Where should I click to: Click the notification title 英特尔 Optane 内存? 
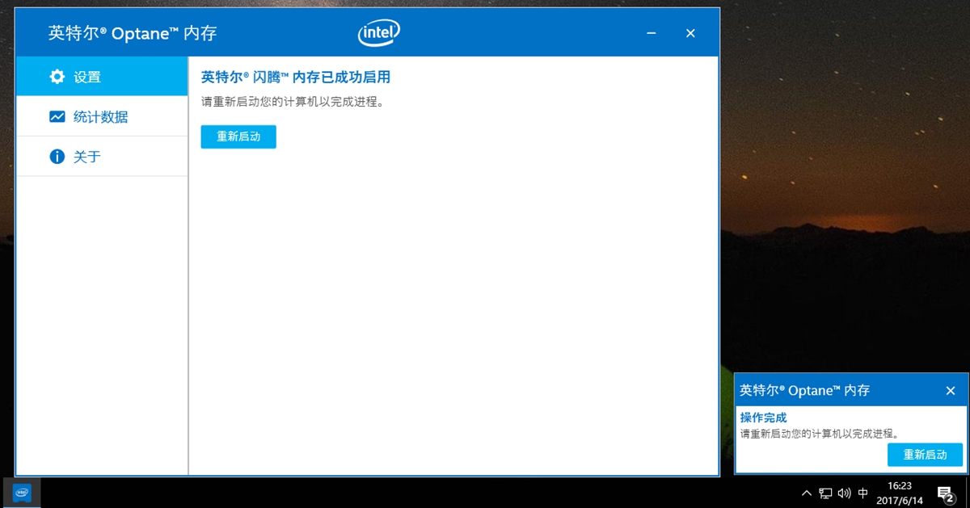(804, 390)
